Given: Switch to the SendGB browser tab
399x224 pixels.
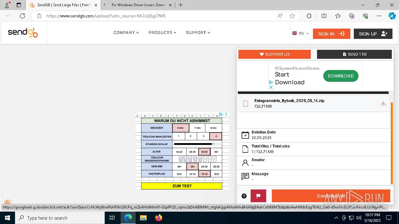Looking at the screenshot, I should pyautogui.click(x=64, y=5).
